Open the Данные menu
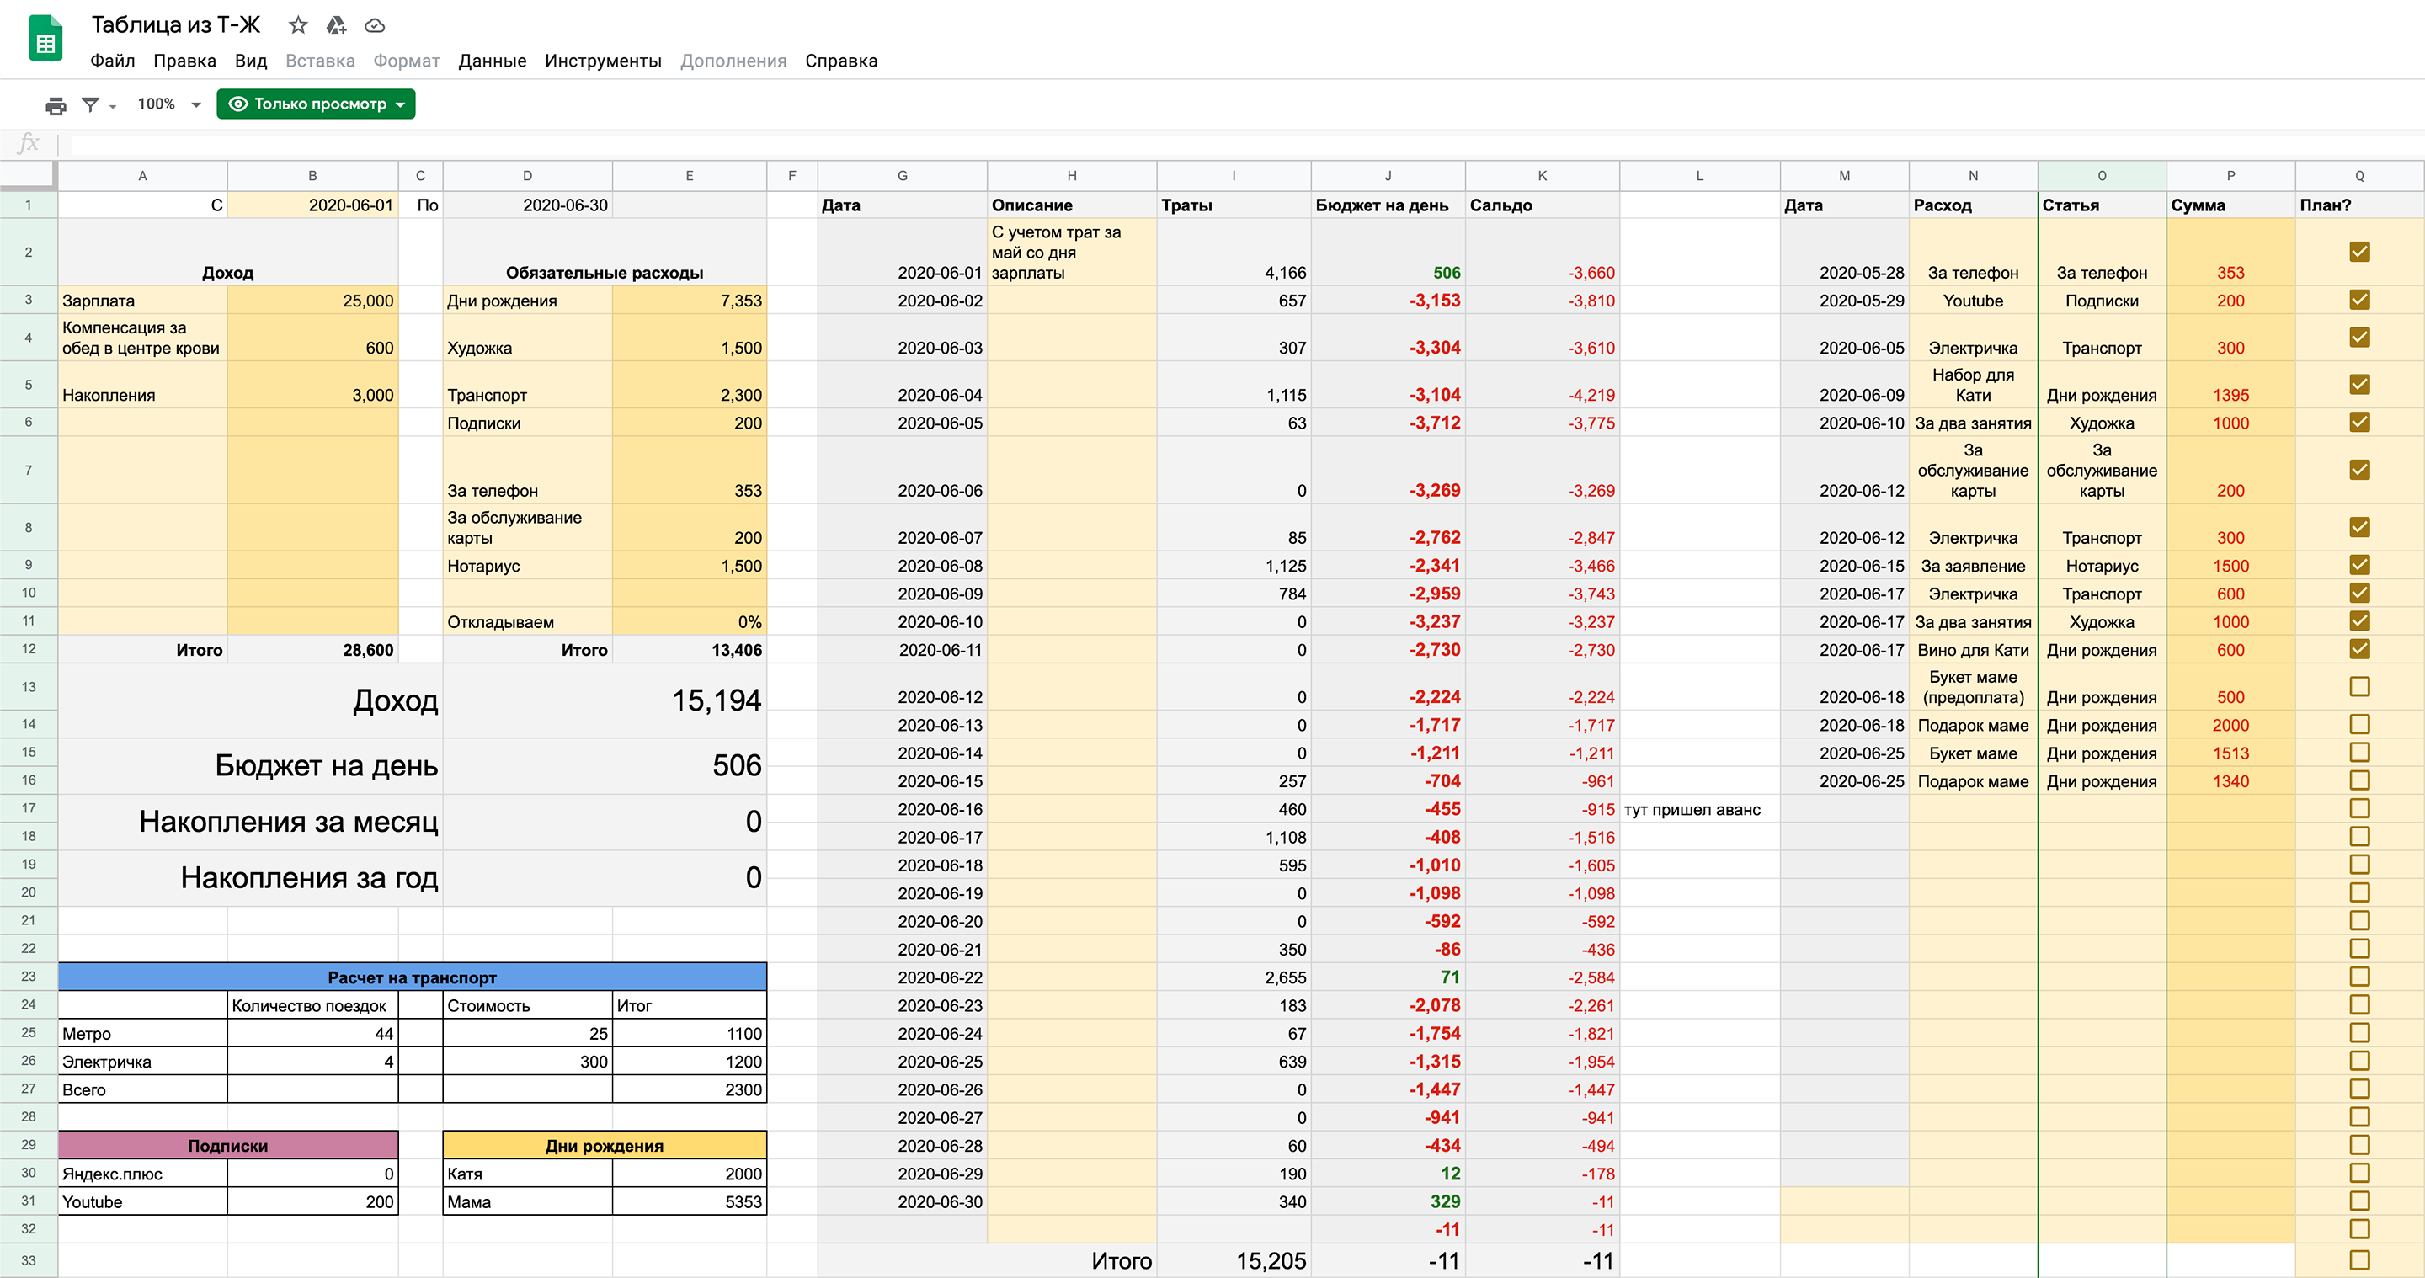2425x1278 pixels. [493, 61]
